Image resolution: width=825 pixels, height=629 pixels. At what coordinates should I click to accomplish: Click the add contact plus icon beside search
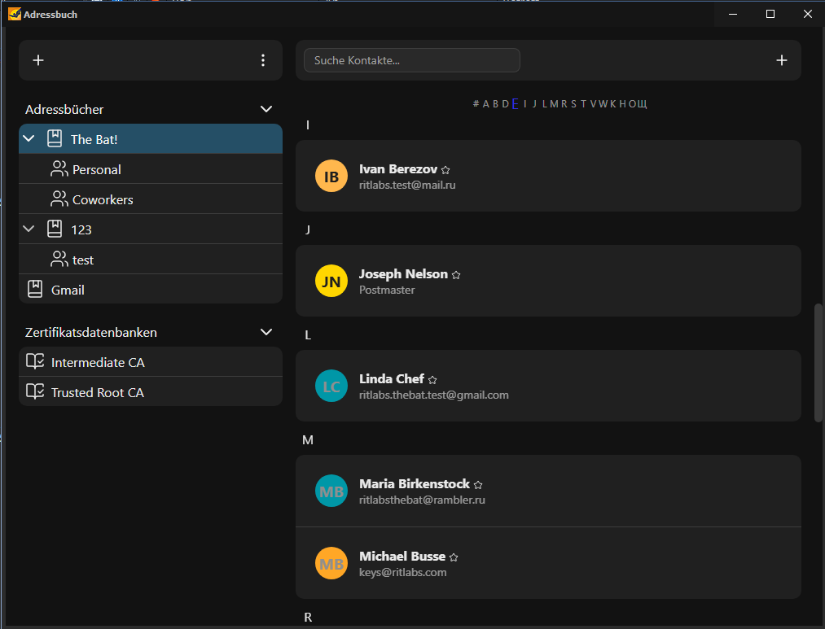coord(781,60)
